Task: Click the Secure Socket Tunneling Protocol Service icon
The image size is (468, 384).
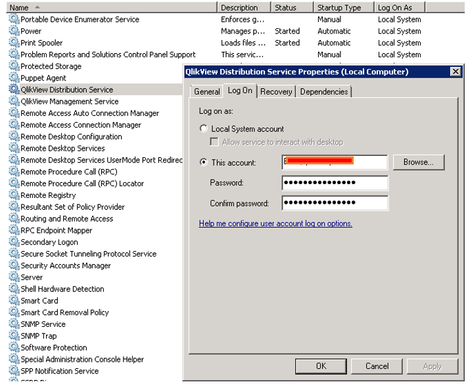Action: 14,253
